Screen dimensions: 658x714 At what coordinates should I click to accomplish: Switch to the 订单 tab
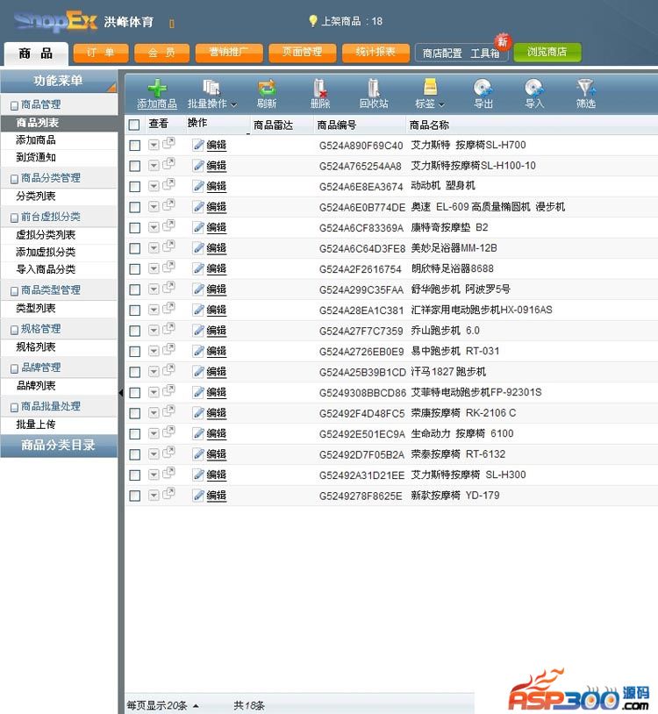point(101,53)
